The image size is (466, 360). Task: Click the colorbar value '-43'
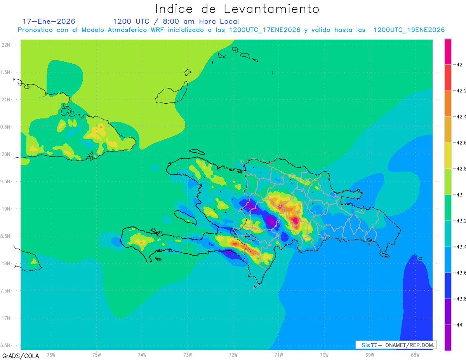[459, 195]
